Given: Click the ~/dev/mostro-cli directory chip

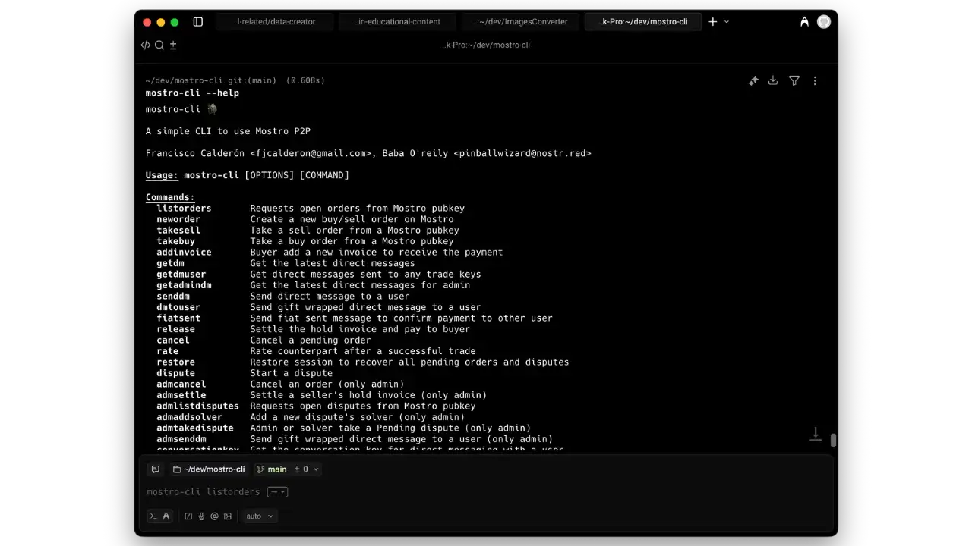Looking at the screenshot, I should click(210, 469).
